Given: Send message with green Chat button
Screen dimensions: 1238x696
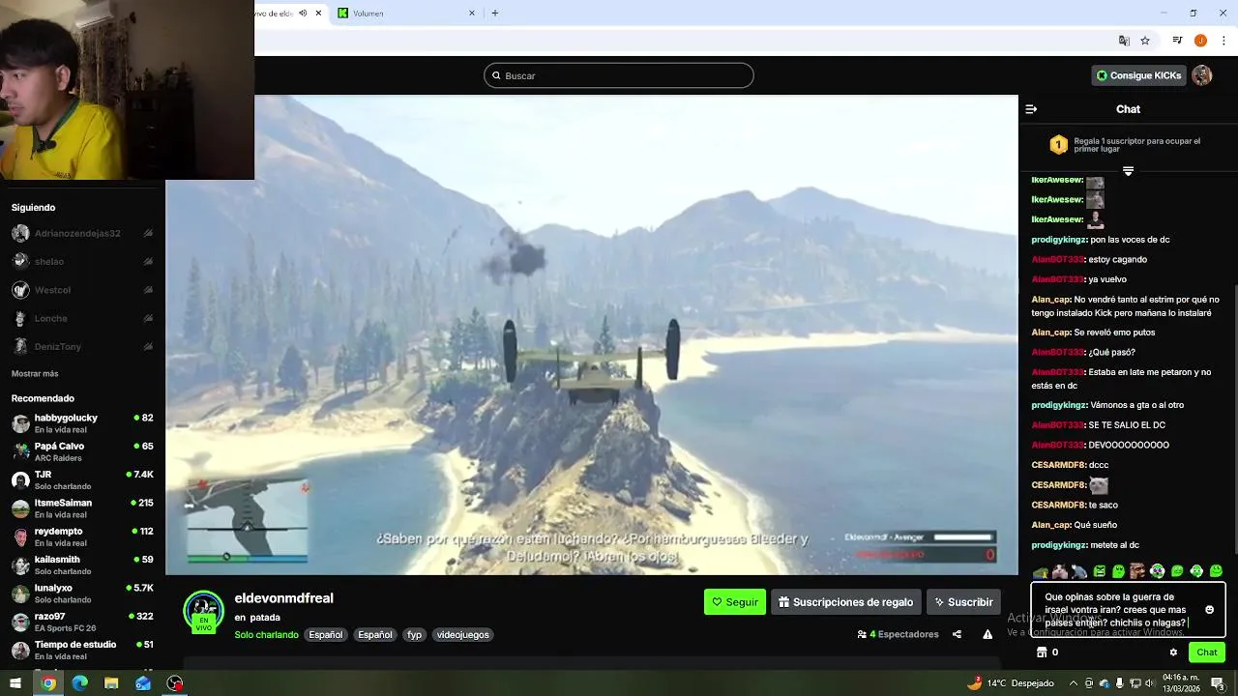Looking at the screenshot, I should click(x=1207, y=652).
